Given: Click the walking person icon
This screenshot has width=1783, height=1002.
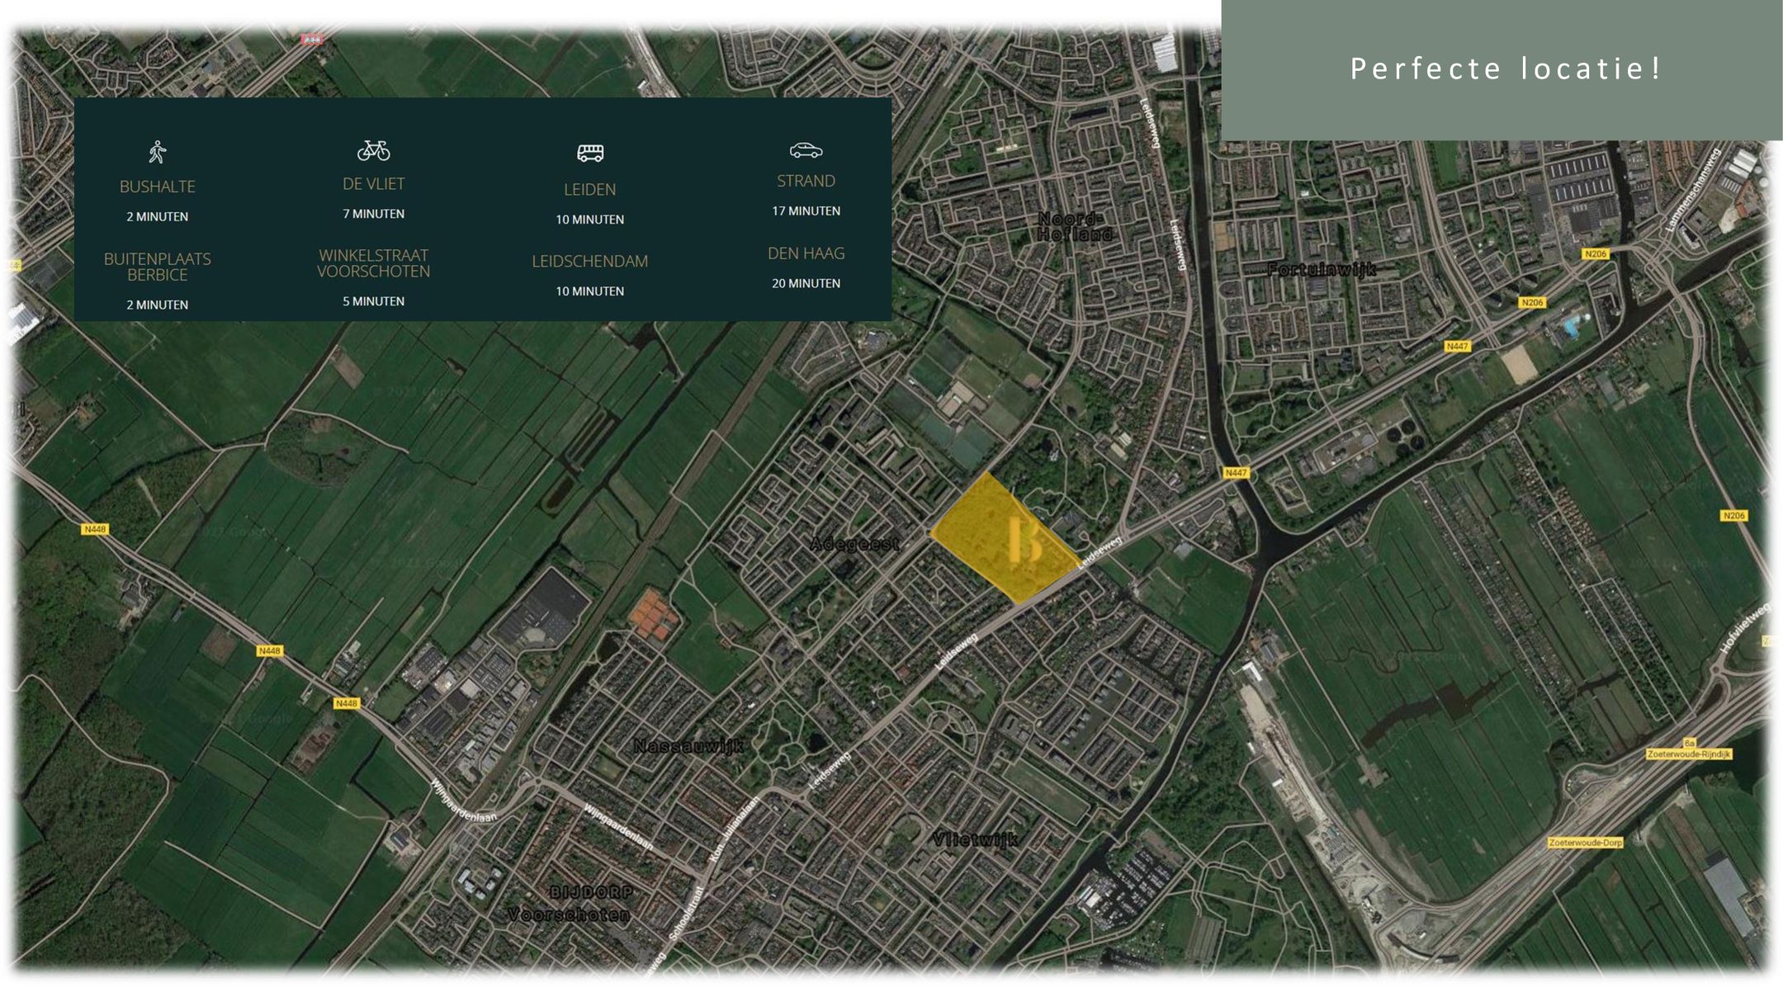Looking at the screenshot, I should 158,152.
